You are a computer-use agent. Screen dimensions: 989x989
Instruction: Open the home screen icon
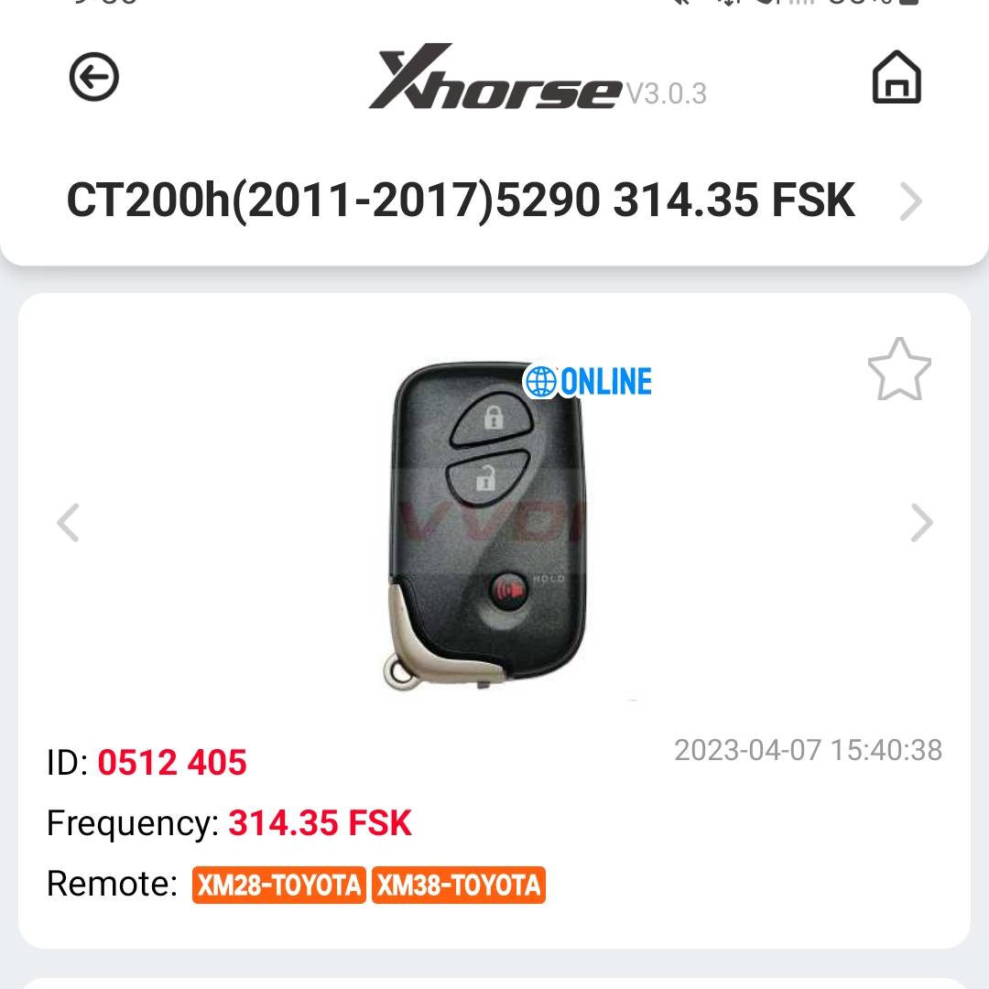click(897, 77)
